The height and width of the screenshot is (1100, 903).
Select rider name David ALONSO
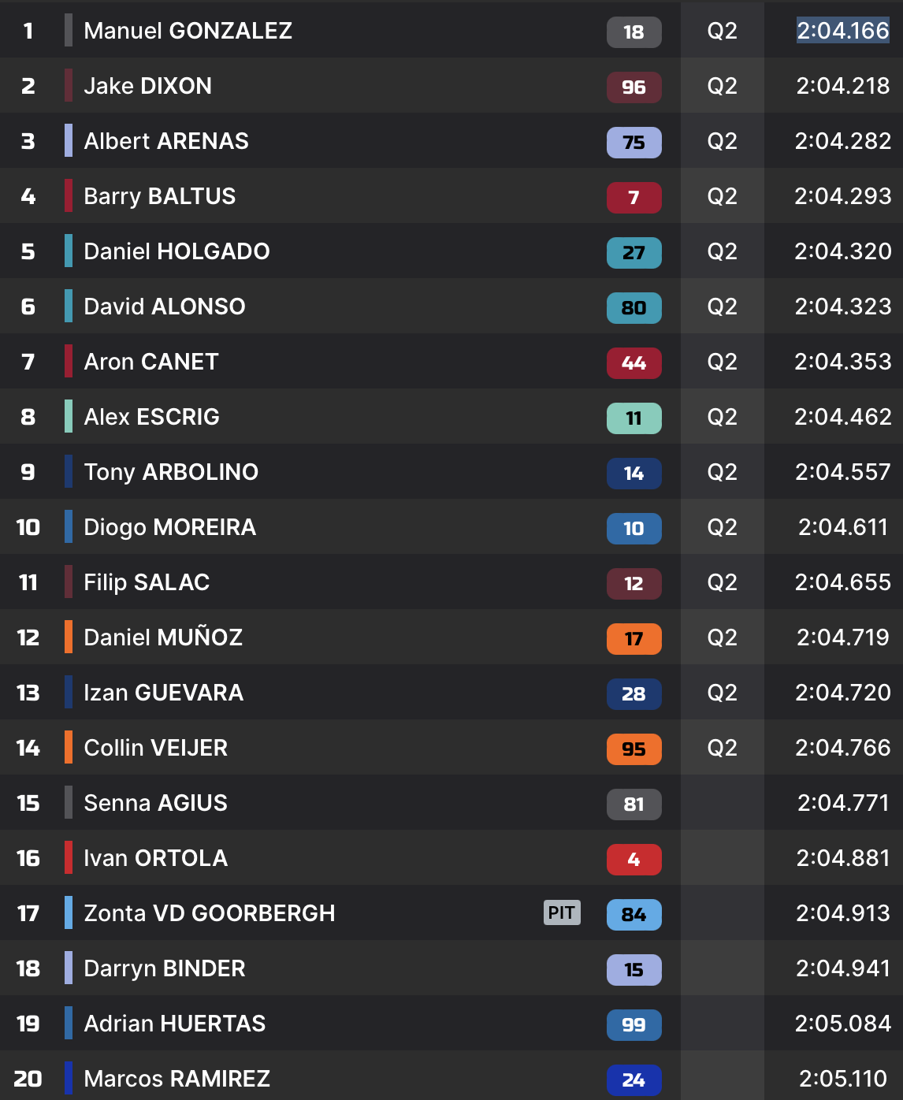point(165,307)
